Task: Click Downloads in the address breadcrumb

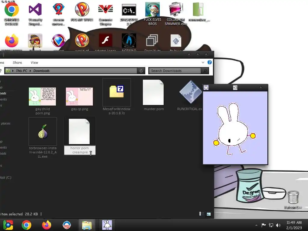Action: coord(42,71)
